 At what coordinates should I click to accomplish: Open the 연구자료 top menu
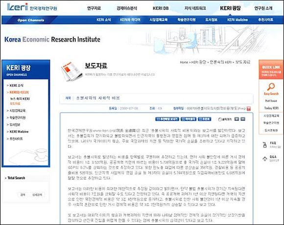(x=94, y=8)
